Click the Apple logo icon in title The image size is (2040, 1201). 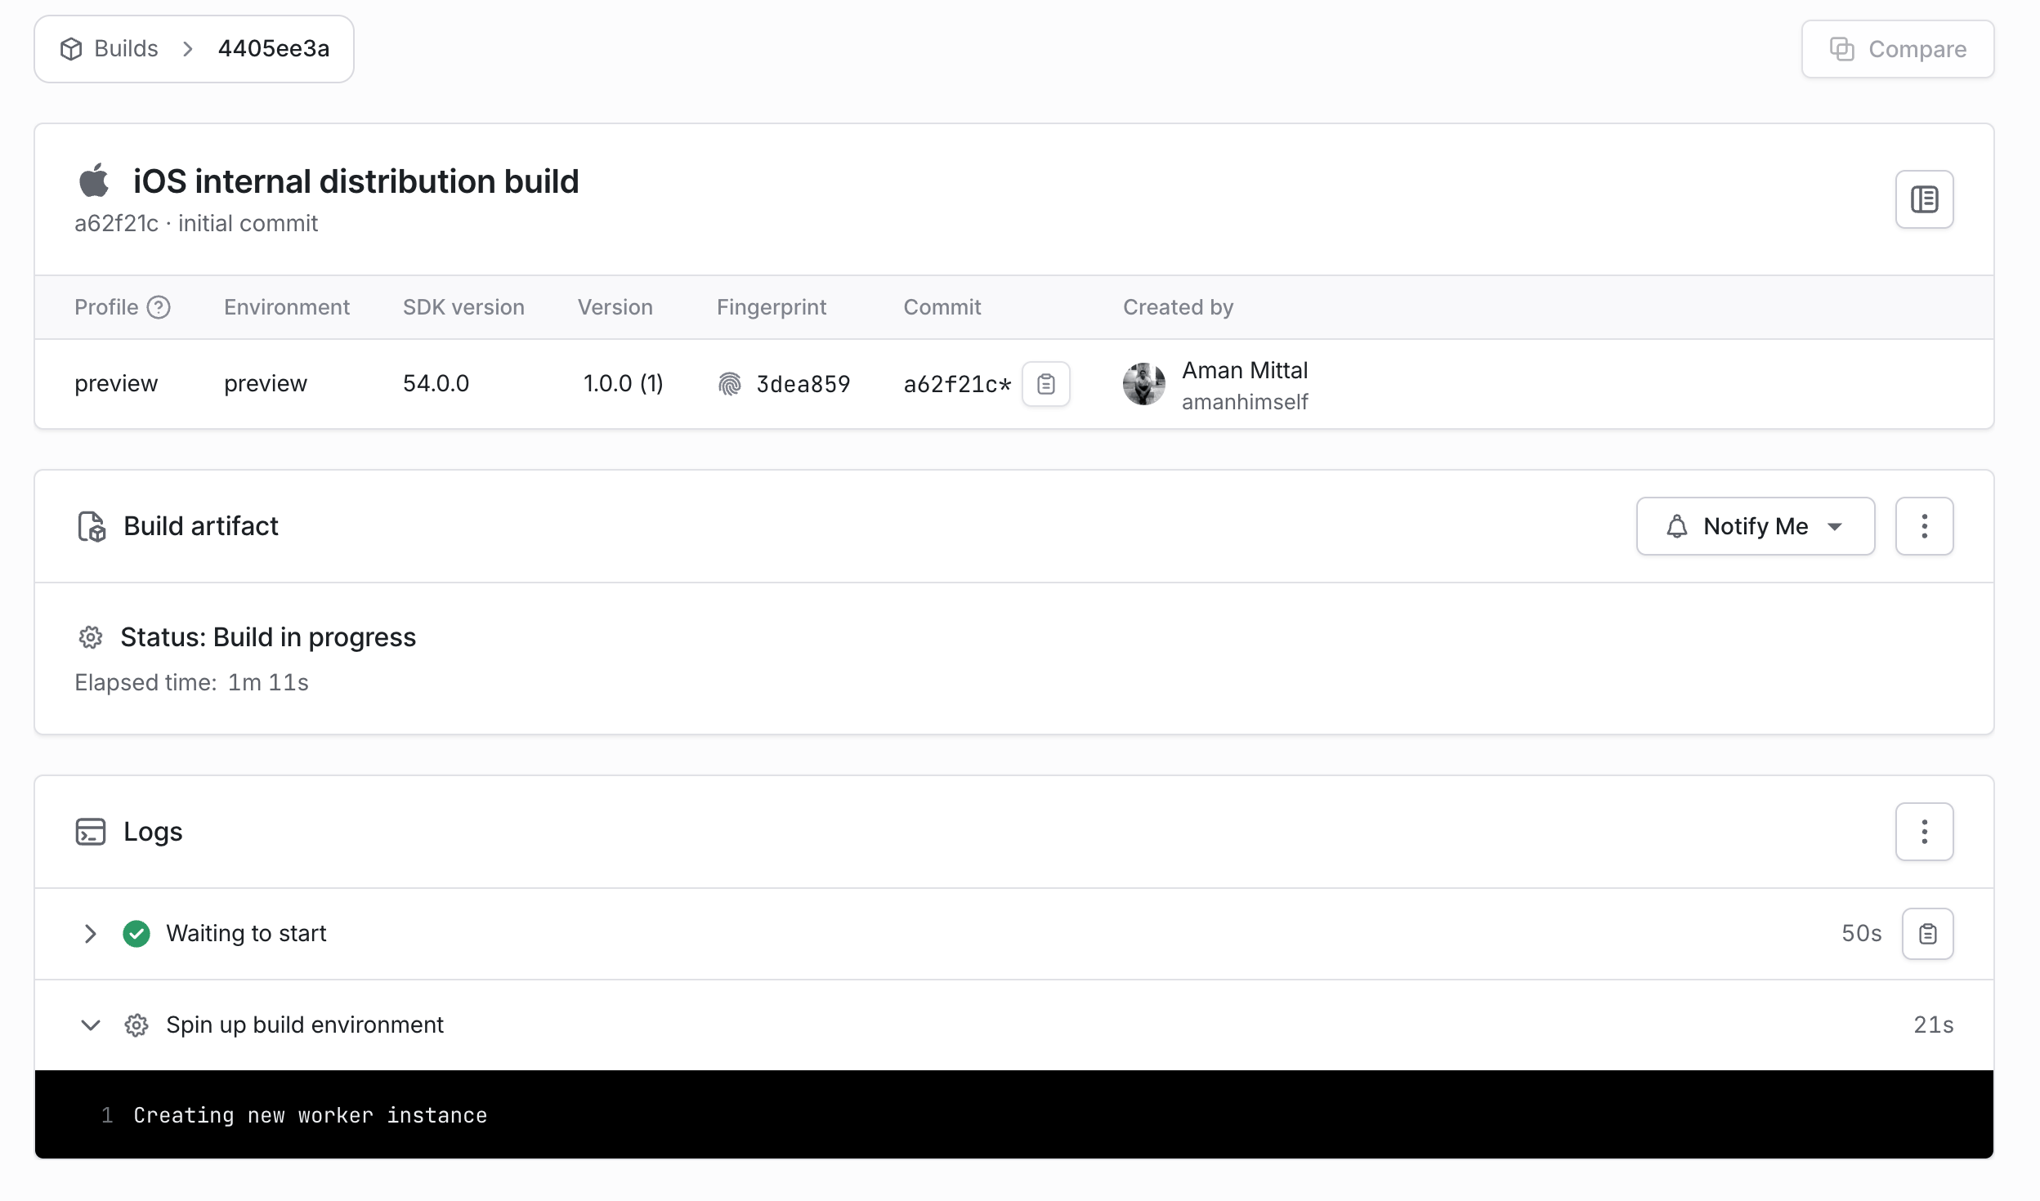click(94, 181)
